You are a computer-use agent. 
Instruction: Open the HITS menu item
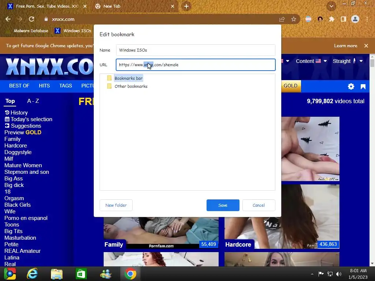(44, 86)
